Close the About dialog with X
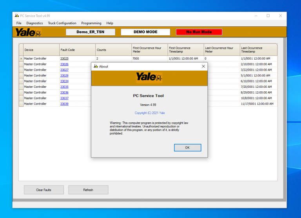The height and width of the screenshot is (218, 301). [203, 66]
